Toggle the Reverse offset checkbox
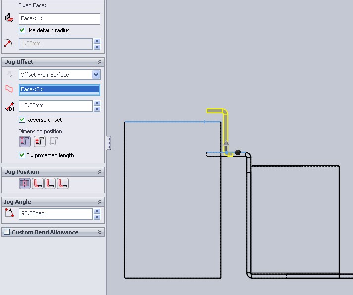 (x=22, y=120)
